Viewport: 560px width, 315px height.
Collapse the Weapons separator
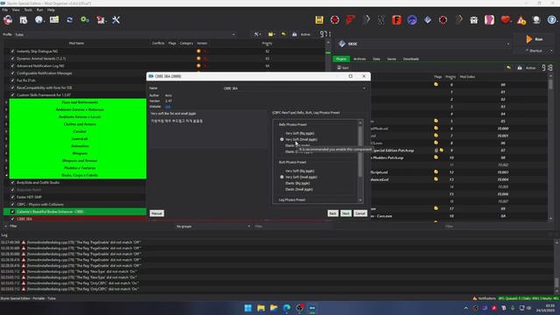pos(6,153)
